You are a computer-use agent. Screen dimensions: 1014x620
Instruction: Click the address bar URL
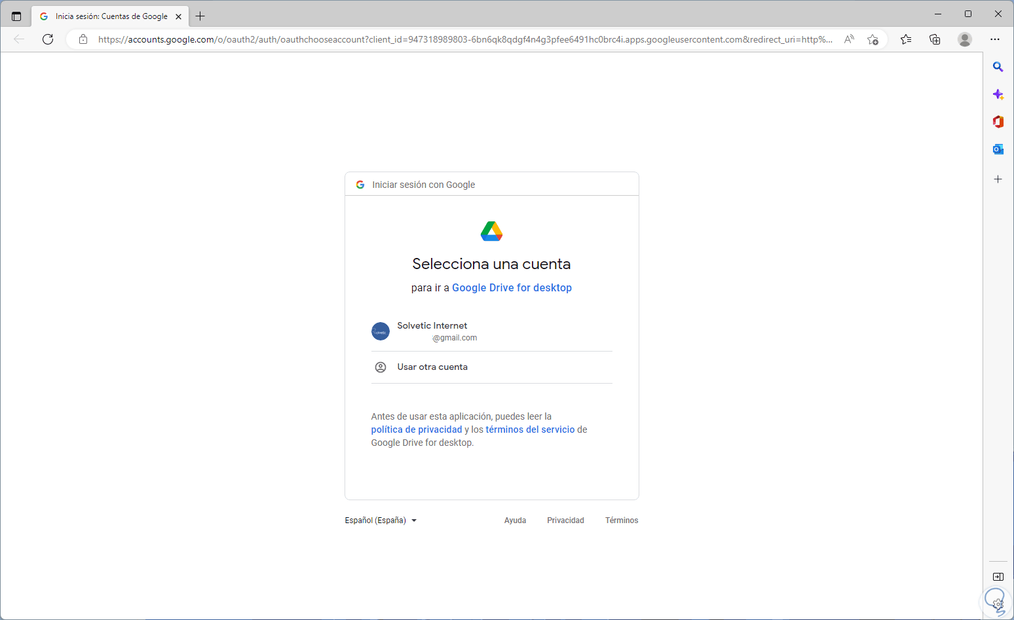coord(465,39)
